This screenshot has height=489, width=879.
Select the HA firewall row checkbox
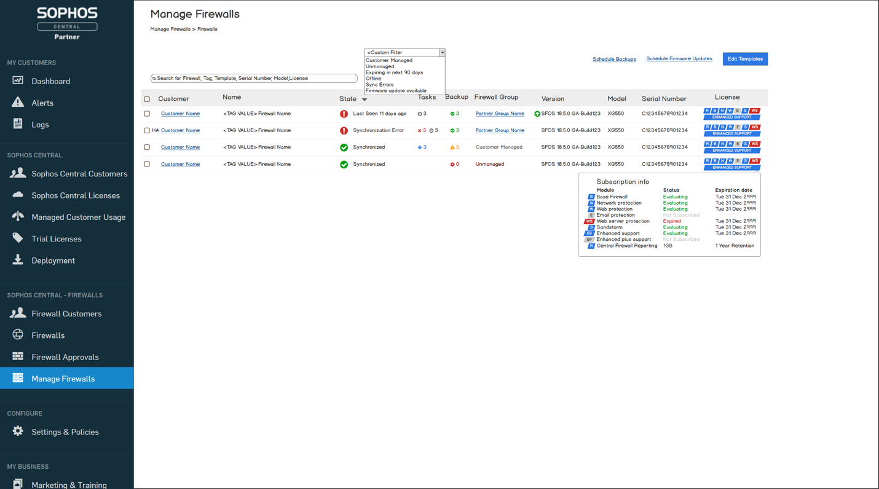[147, 130]
